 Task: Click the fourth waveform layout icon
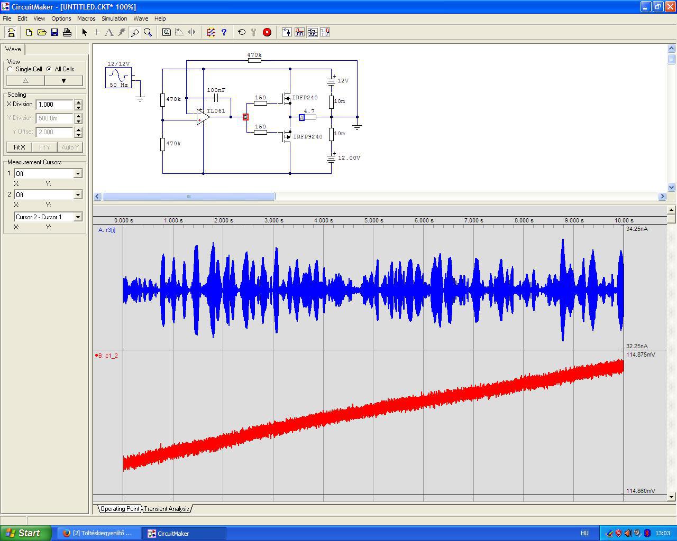pos(325,32)
